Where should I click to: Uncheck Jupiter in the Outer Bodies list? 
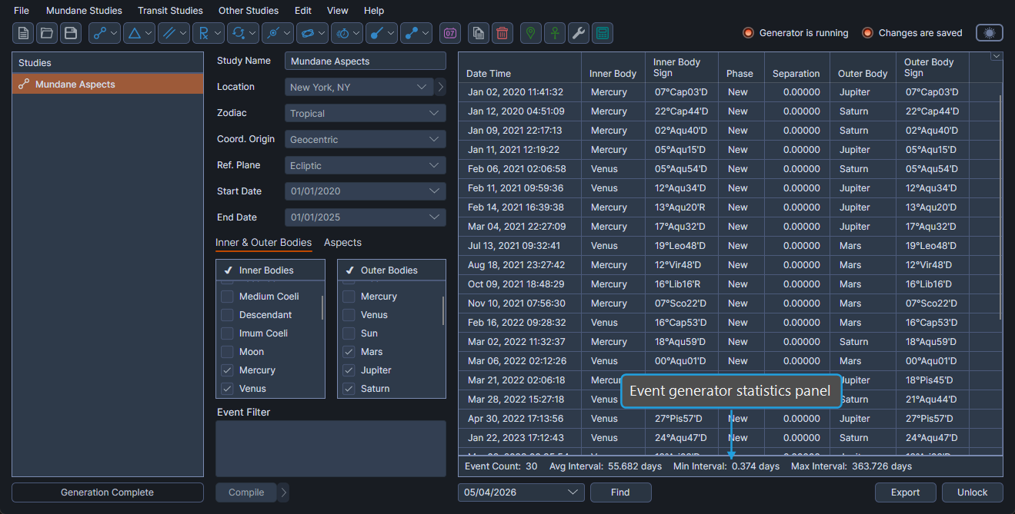click(x=349, y=370)
